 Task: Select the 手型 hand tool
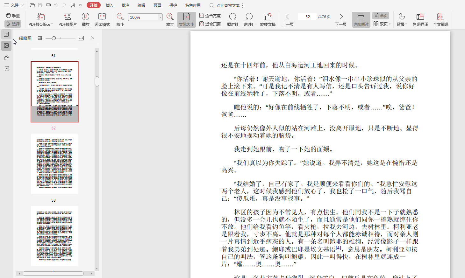pyautogui.click(x=13, y=16)
